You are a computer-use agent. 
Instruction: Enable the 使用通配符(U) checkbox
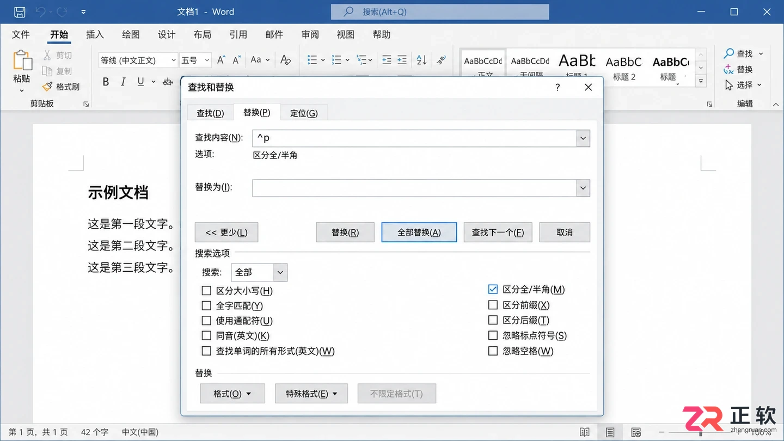206,321
